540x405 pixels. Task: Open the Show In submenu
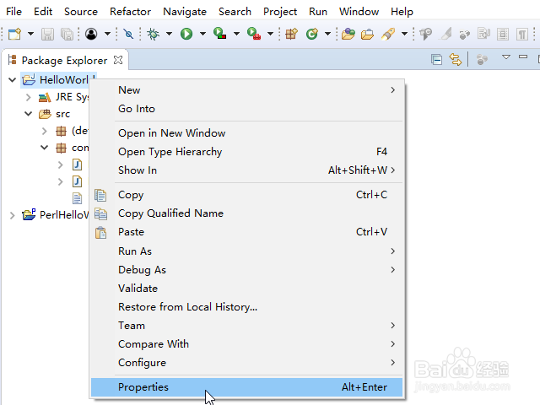tap(246, 170)
